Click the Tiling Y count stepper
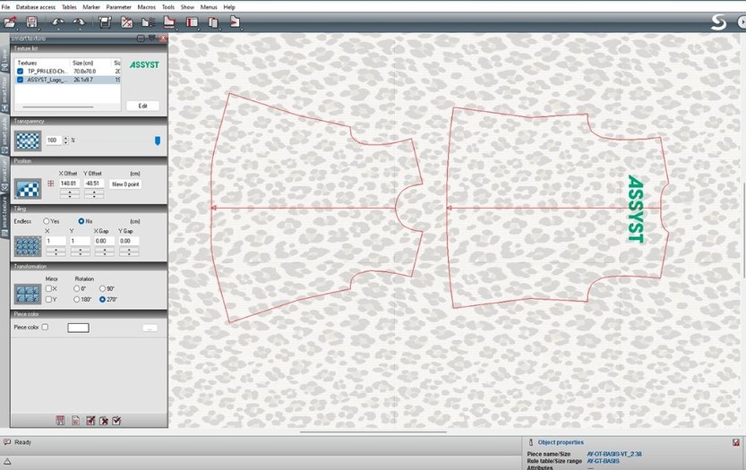The image size is (746, 470). coord(80,252)
